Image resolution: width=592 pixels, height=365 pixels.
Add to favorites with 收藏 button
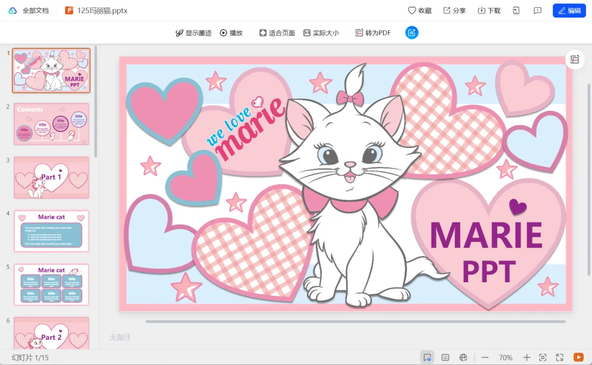(x=420, y=10)
